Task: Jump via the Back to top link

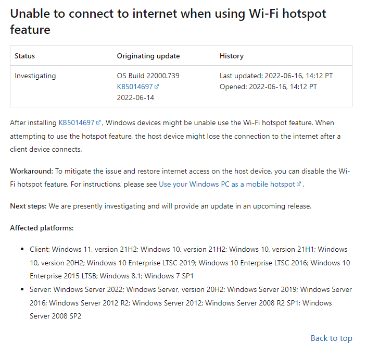Action: 331,338
